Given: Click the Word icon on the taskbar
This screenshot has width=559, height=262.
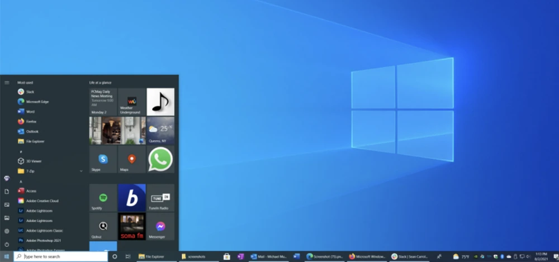Looking at the screenshot, I should [297, 256].
